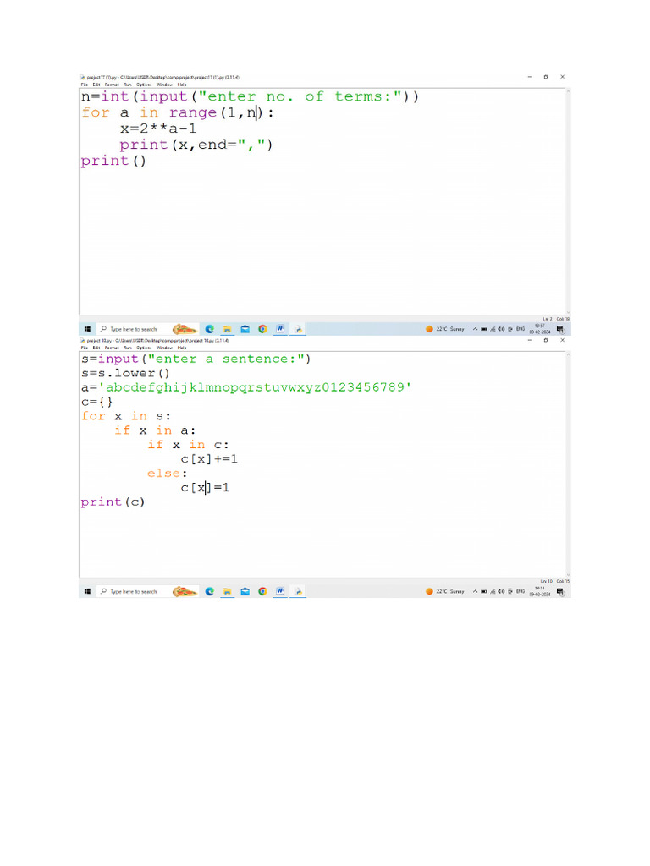Click the 13:57 clock and date
The image size is (650, 866).
[x=540, y=329]
